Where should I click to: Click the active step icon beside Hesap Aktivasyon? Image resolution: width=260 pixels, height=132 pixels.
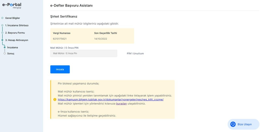click(2, 40)
